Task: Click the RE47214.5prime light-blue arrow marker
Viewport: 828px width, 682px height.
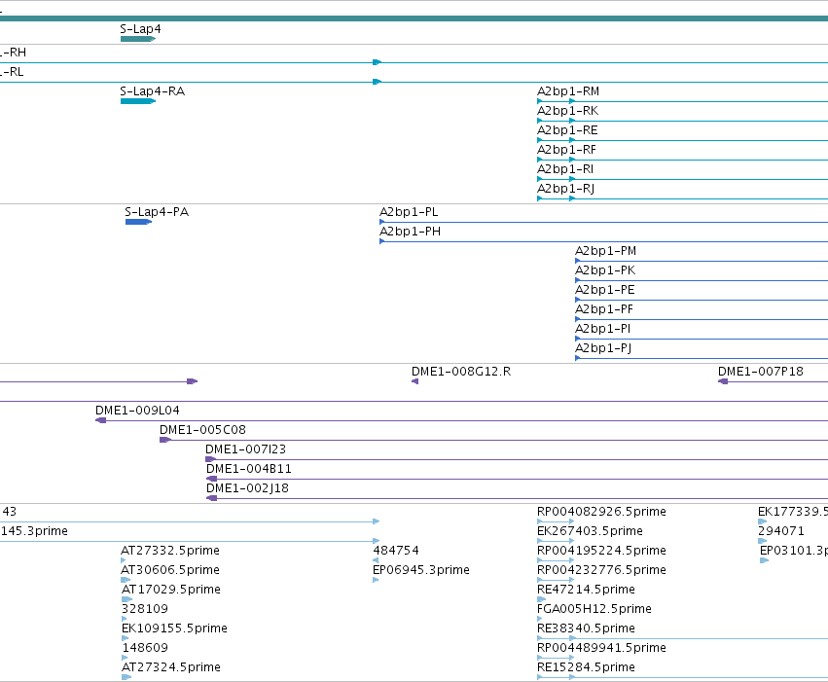Action: coord(541,599)
